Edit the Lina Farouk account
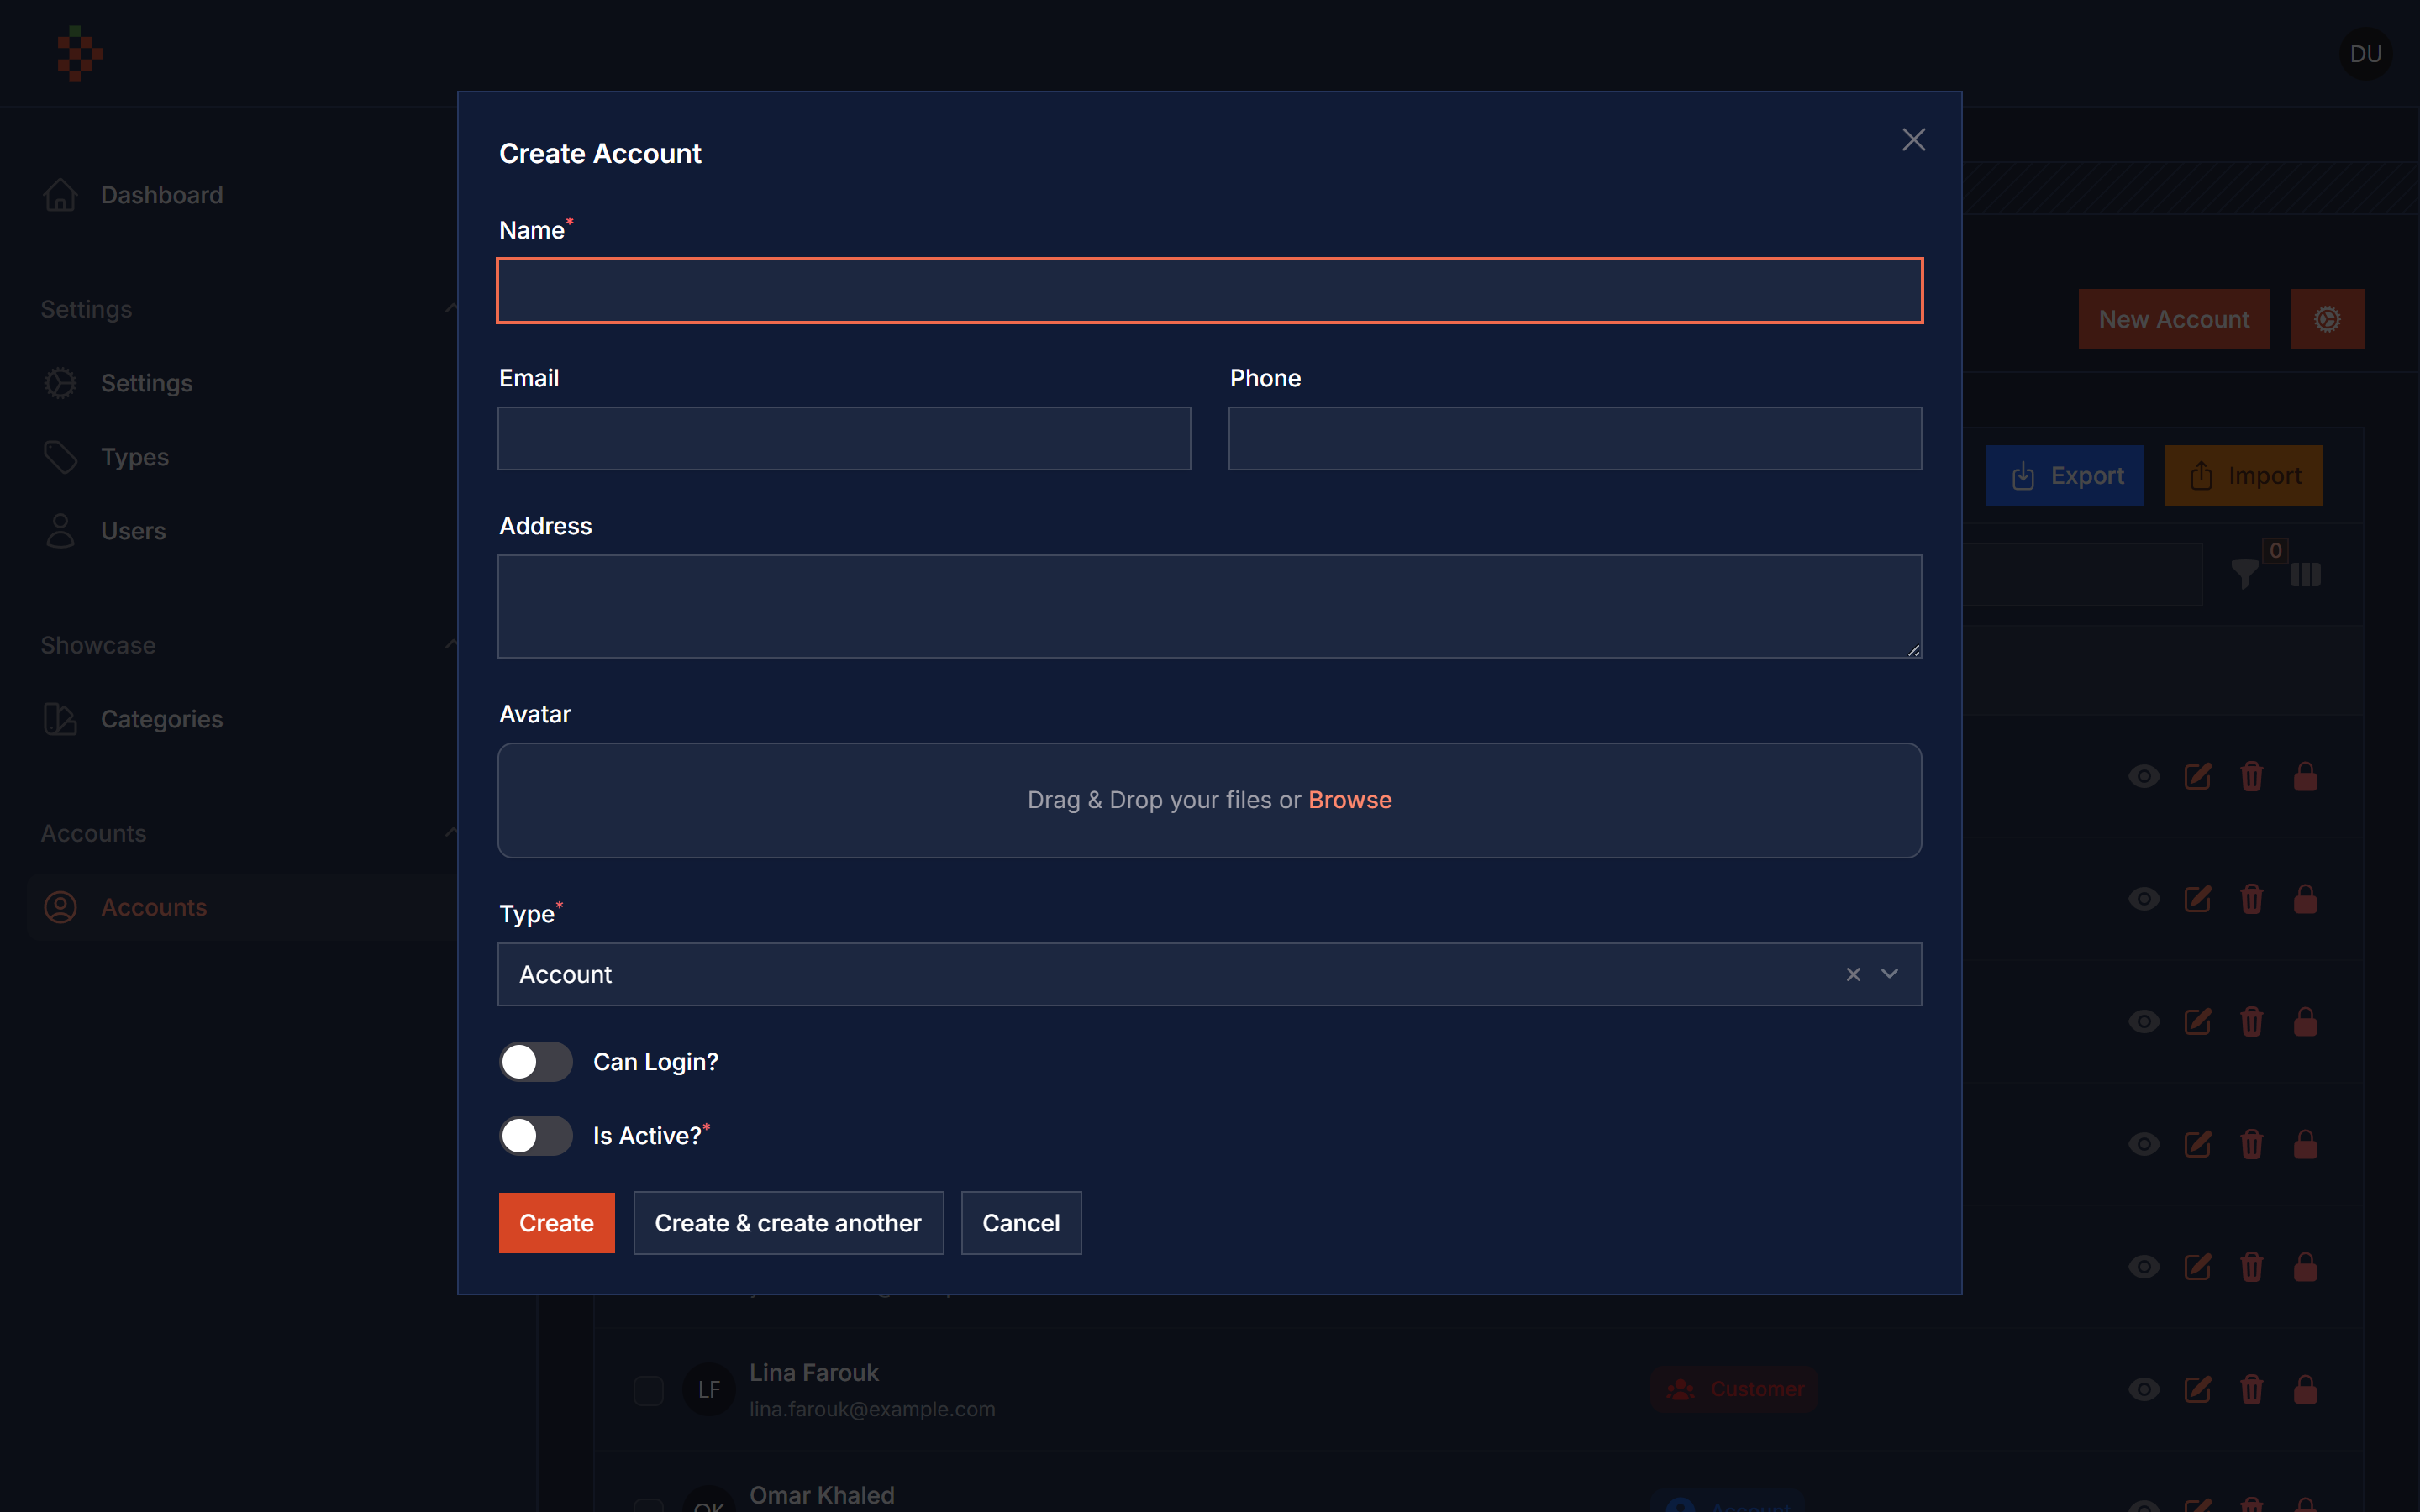The height and width of the screenshot is (1512, 2420). pyautogui.click(x=2197, y=1390)
